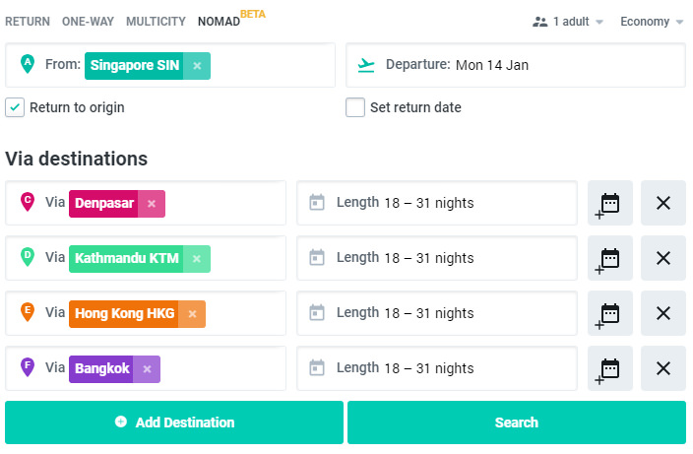Remove the Bangkok destination tag
The image size is (693, 454).
pyautogui.click(x=147, y=369)
